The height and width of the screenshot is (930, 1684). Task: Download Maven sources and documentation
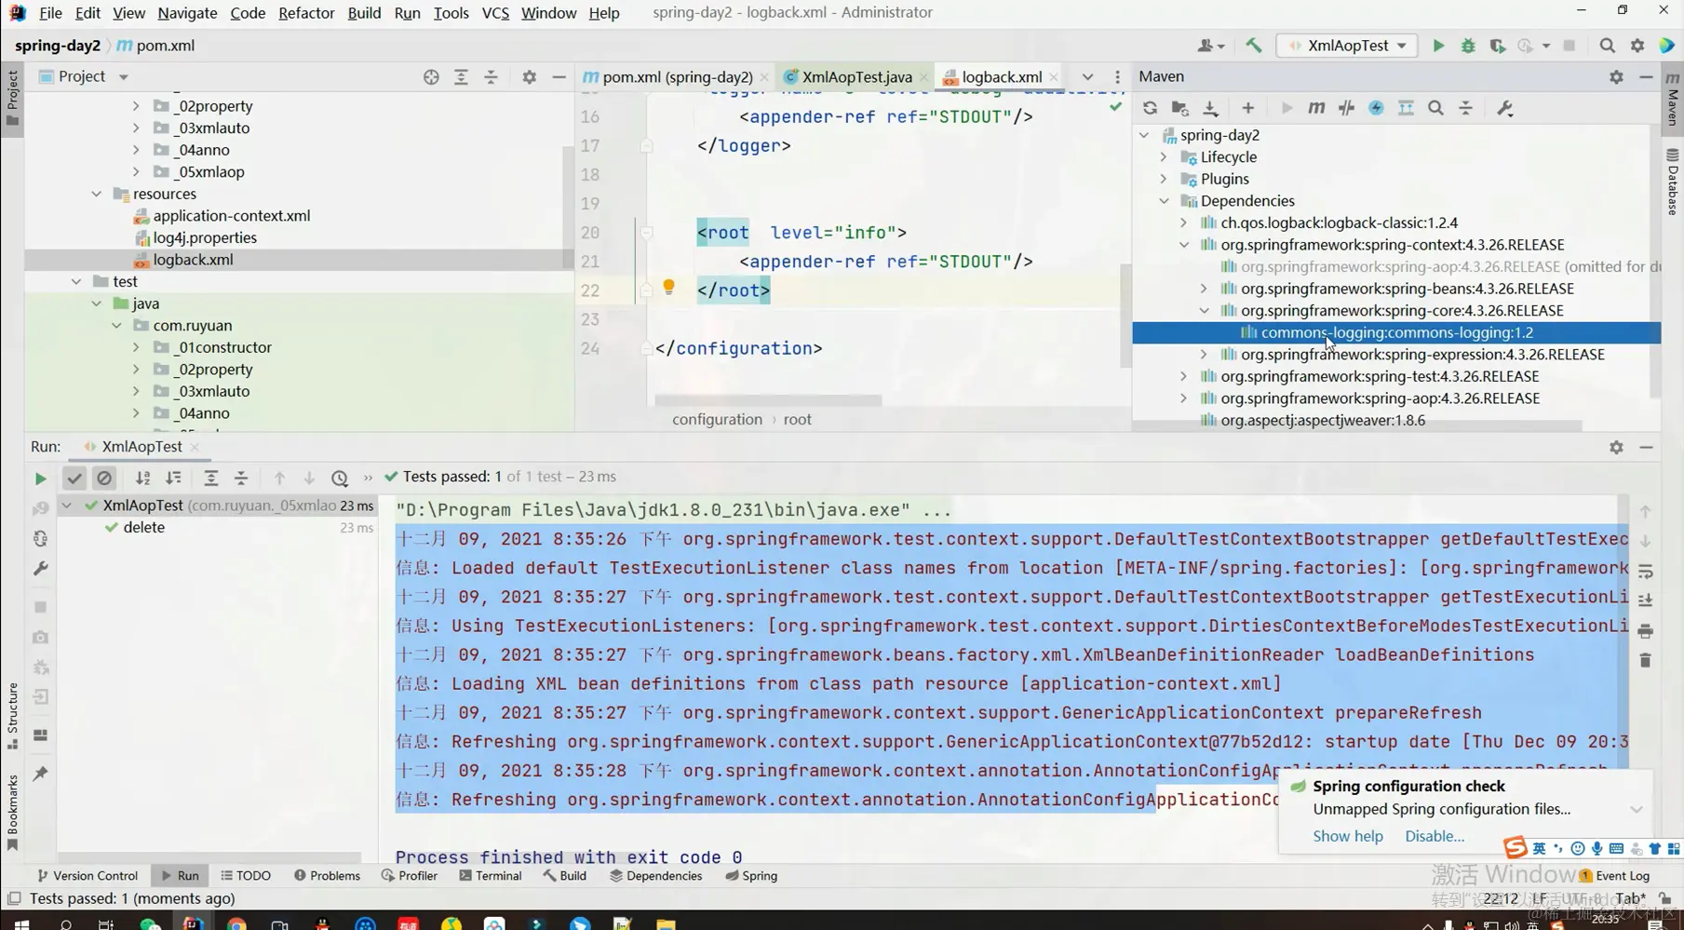[x=1210, y=108]
